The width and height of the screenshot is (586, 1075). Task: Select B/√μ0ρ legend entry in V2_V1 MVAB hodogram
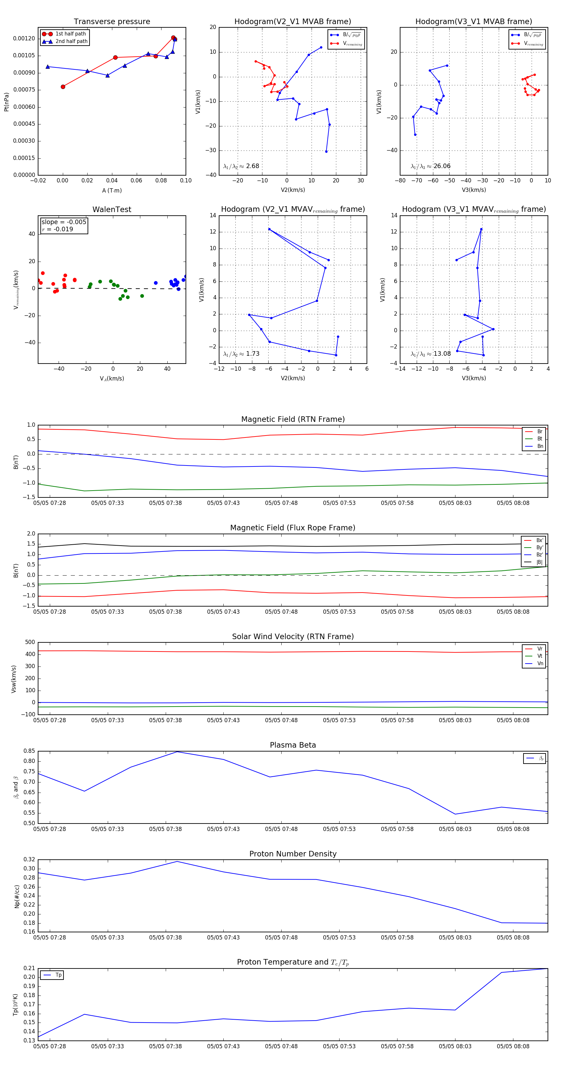346,35
